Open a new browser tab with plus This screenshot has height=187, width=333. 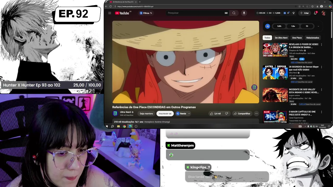pyautogui.click(x=140, y=2)
